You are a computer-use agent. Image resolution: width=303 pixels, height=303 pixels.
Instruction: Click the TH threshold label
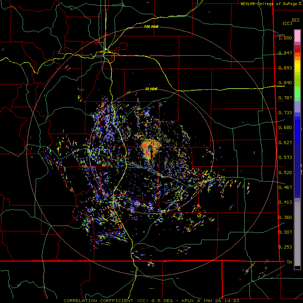(289, 262)
